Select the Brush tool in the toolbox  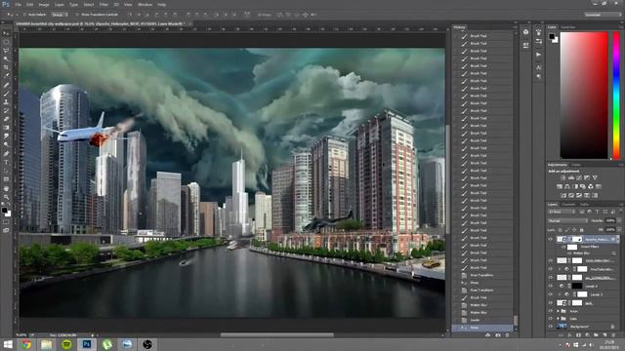6,94
